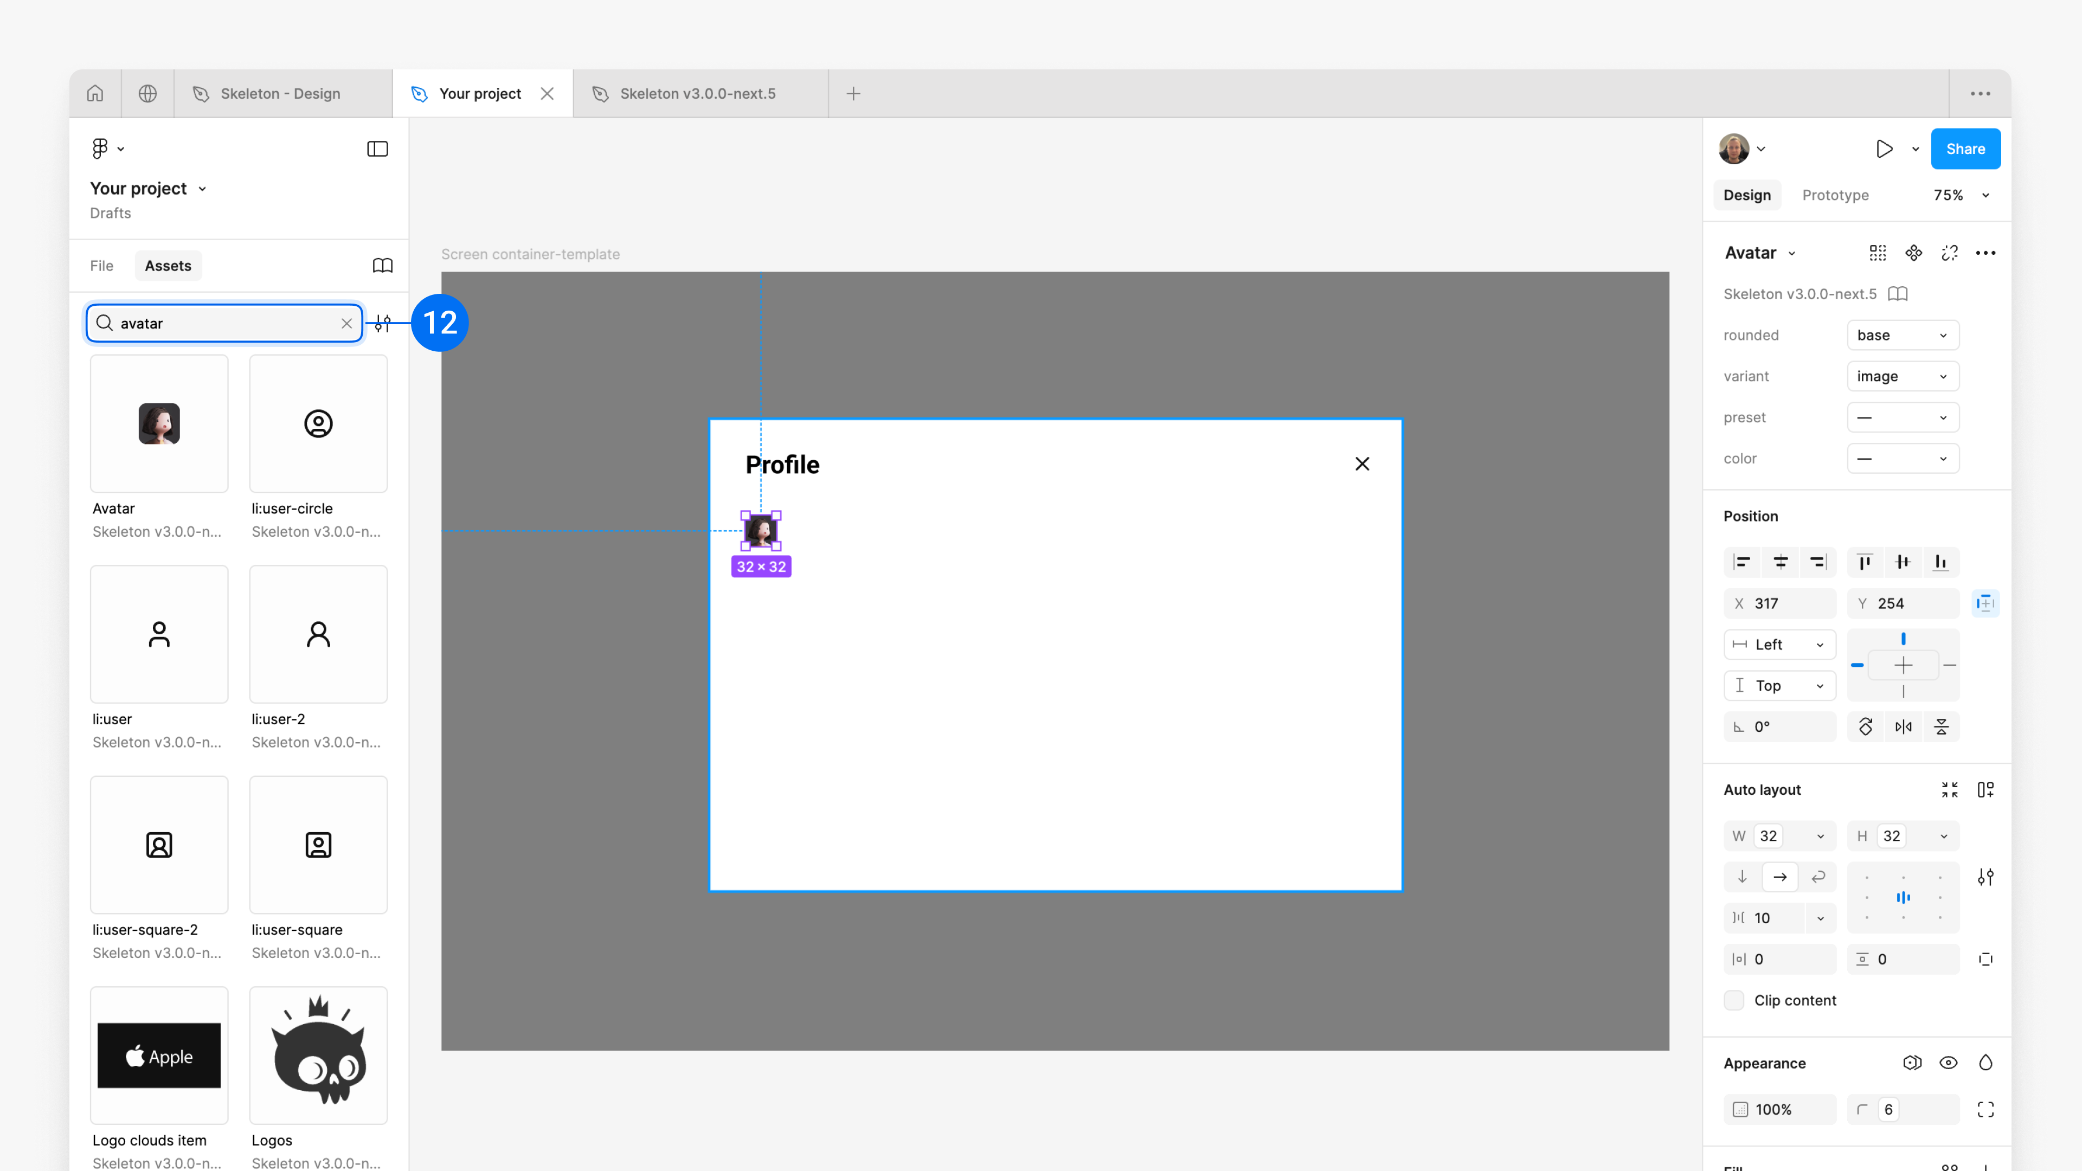This screenshot has height=1171, width=2082.
Task: Switch to the Prototype tab
Action: (x=1835, y=196)
